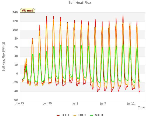
Task: Click the -20 y-axis tick label
Action: 15,82
